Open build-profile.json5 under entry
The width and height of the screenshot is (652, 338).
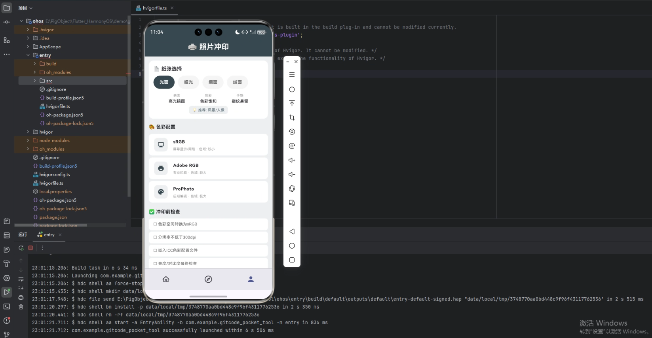tap(65, 98)
